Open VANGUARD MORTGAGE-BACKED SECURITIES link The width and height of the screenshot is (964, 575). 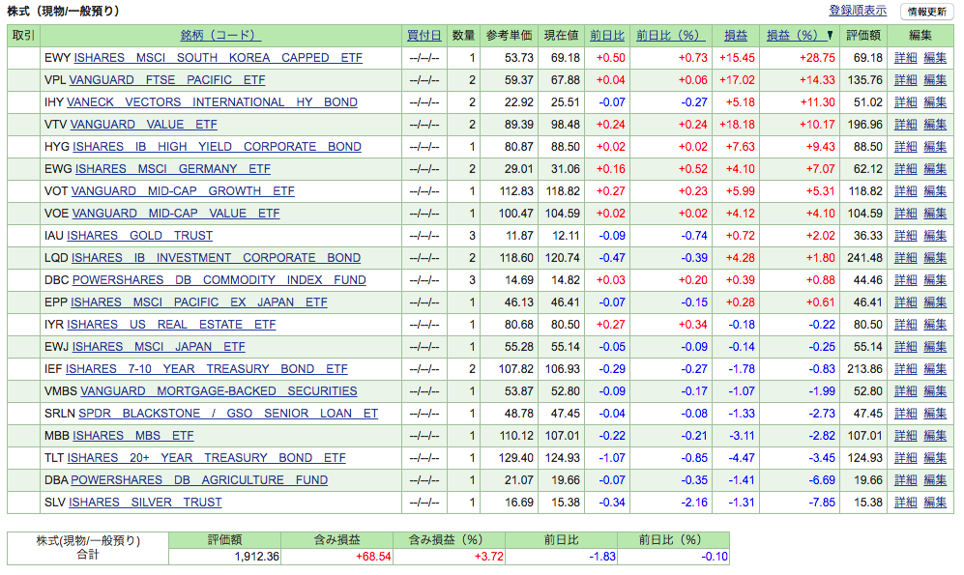[x=219, y=391]
